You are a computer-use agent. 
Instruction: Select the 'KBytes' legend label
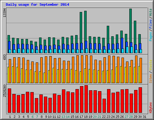151,108
